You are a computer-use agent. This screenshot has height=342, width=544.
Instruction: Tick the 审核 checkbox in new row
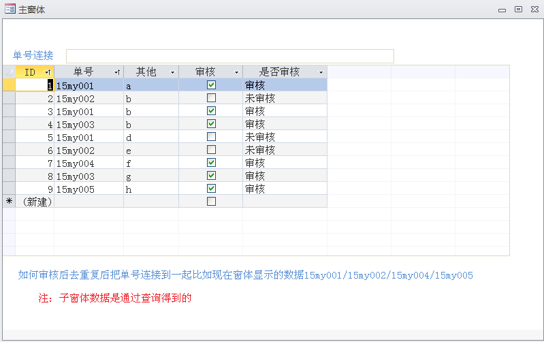pos(211,202)
